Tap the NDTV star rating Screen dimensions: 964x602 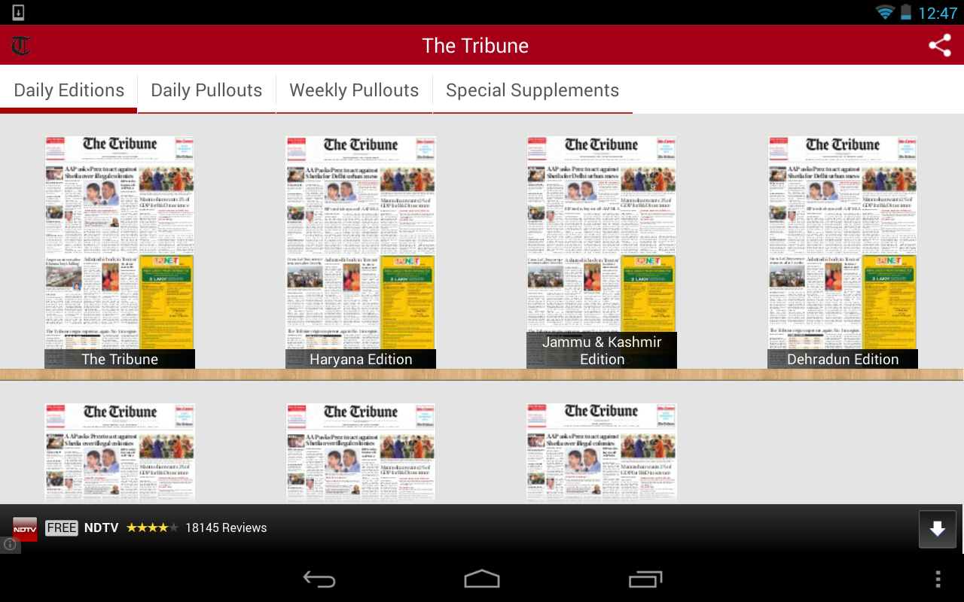coord(153,528)
